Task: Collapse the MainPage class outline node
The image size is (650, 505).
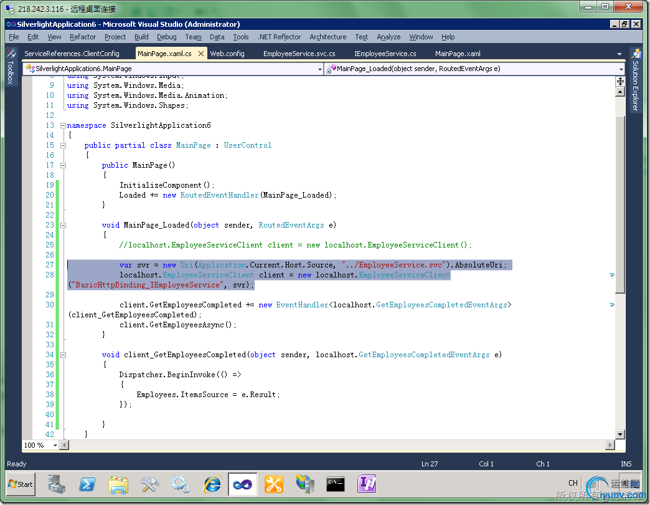Action: (63, 145)
